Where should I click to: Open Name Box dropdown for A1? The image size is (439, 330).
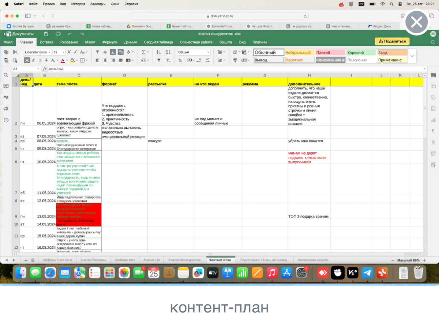click(x=38, y=69)
